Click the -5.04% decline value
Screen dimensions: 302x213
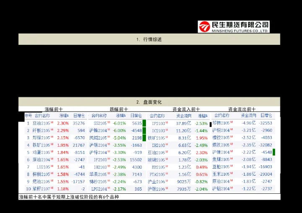pos(119,138)
